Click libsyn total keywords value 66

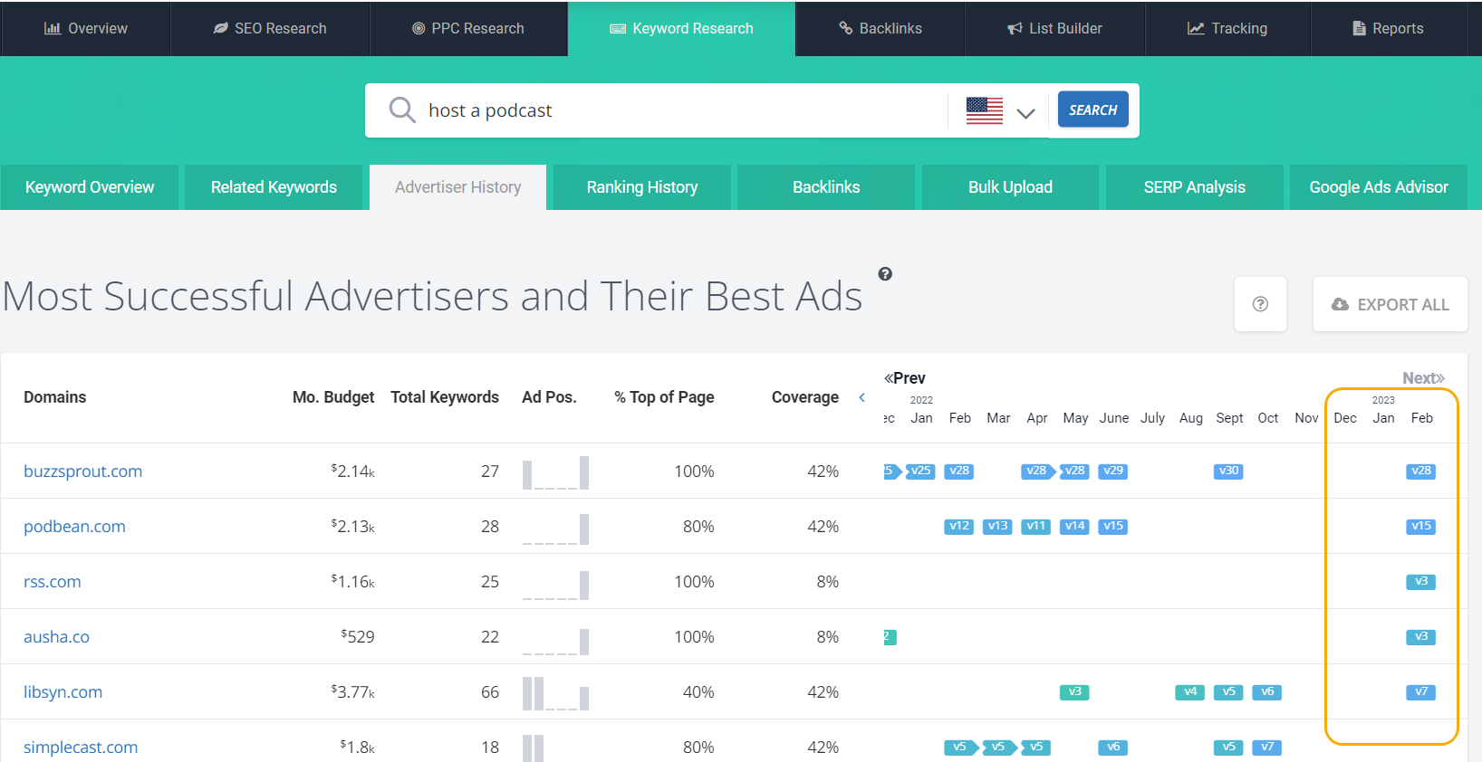pyautogui.click(x=490, y=692)
